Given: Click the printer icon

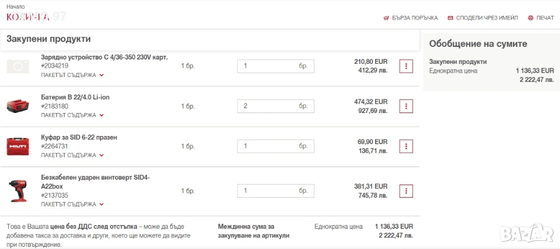Looking at the screenshot, I should 530,18.
